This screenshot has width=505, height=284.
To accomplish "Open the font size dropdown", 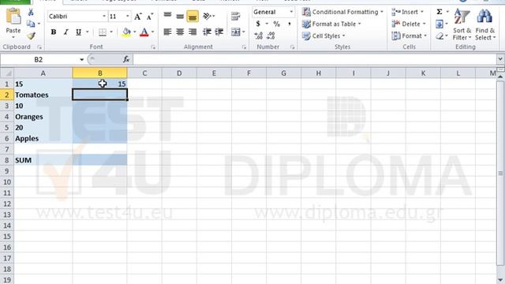I will click(x=128, y=16).
